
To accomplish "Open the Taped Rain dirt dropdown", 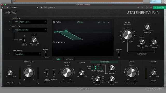I will [x=27, y=54].
